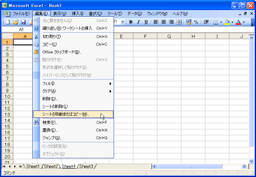Switch to Sheet2 tab
This screenshot has width=256, height=177.
[x=51, y=167]
